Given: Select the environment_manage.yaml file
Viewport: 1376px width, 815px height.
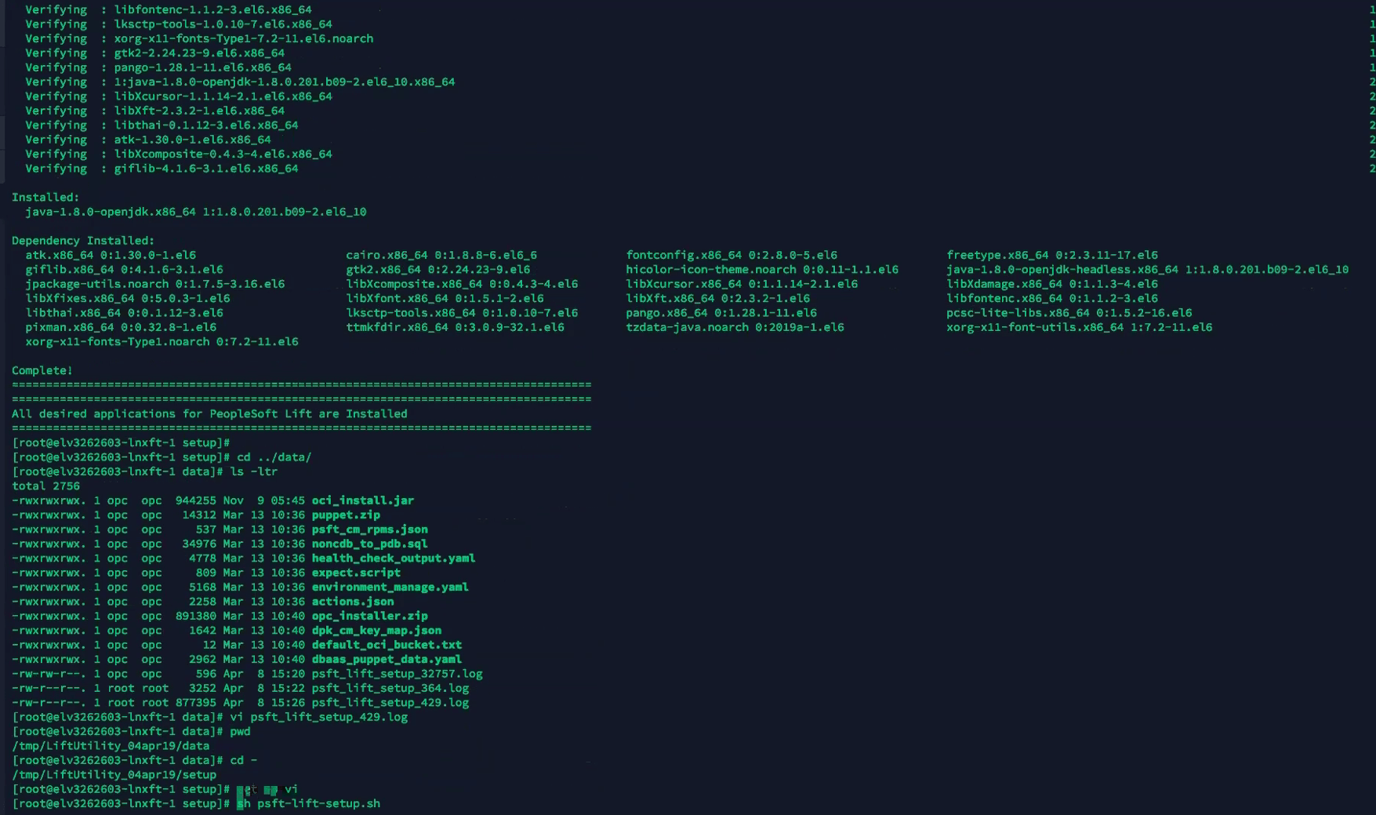Looking at the screenshot, I should 390,587.
